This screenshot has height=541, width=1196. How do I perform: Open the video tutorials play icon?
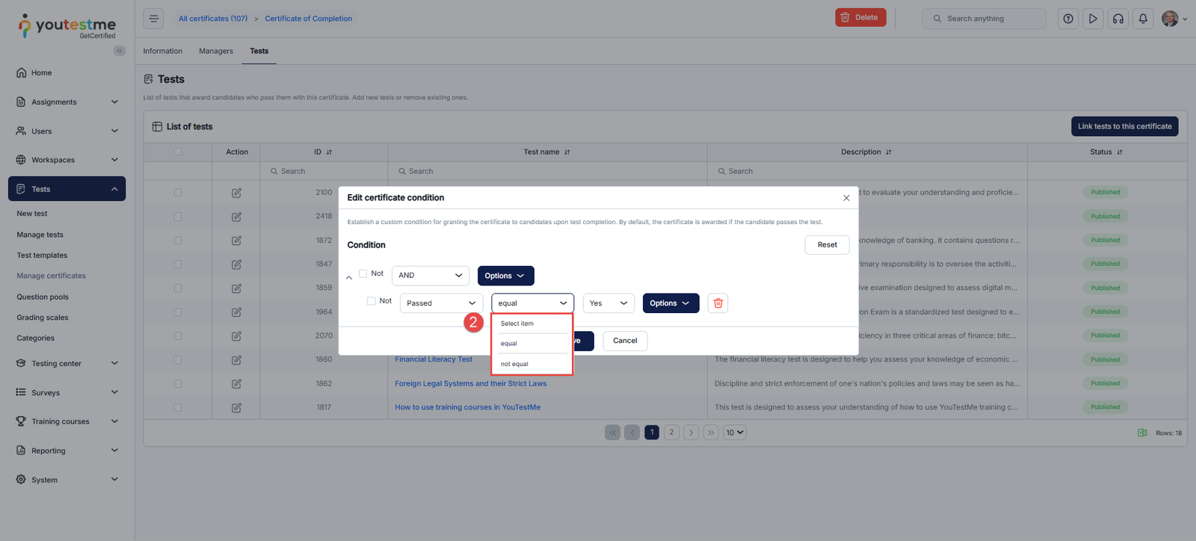coord(1093,19)
